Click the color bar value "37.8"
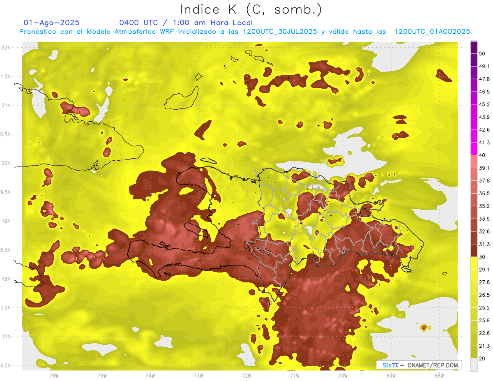 [484, 180]
